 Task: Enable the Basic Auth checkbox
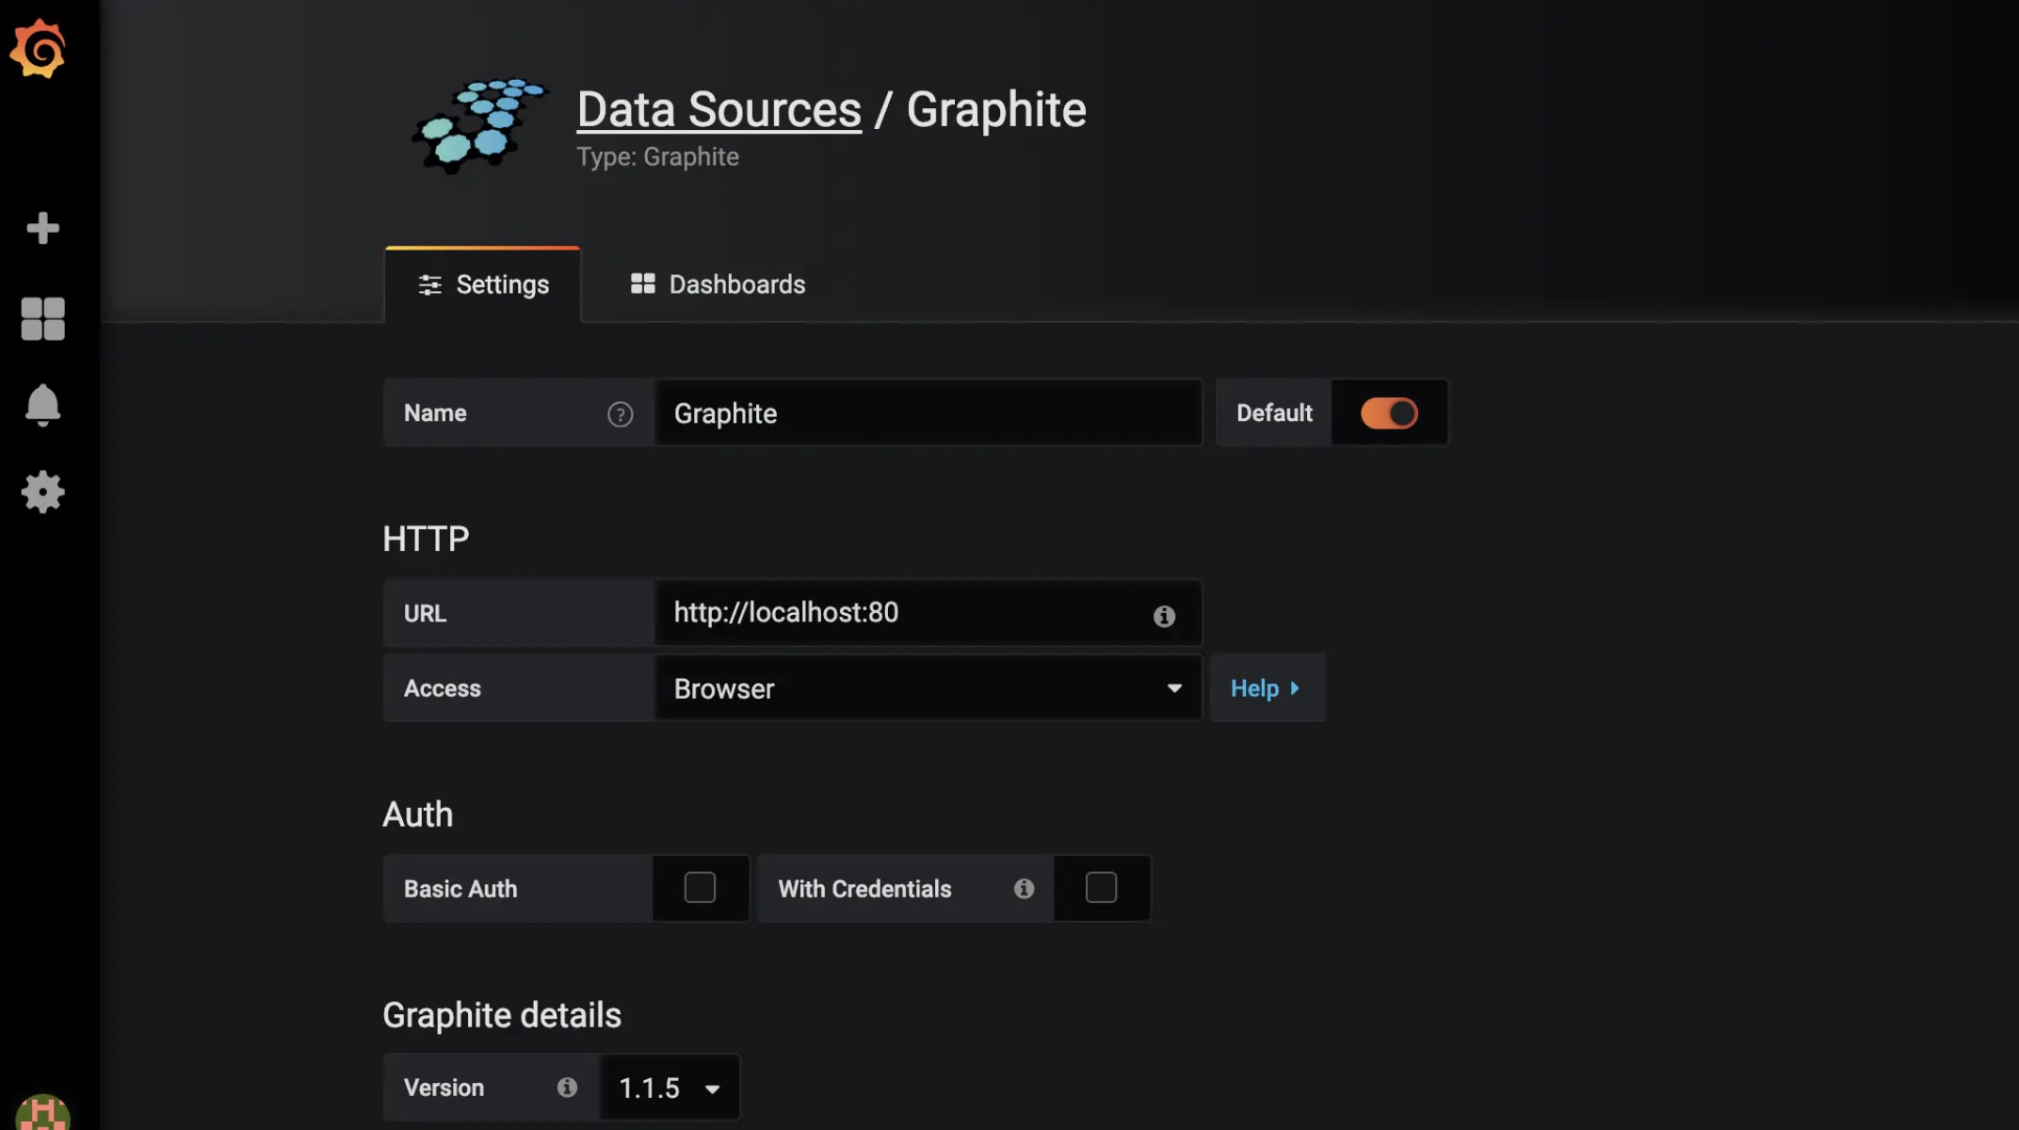(699, 889)
